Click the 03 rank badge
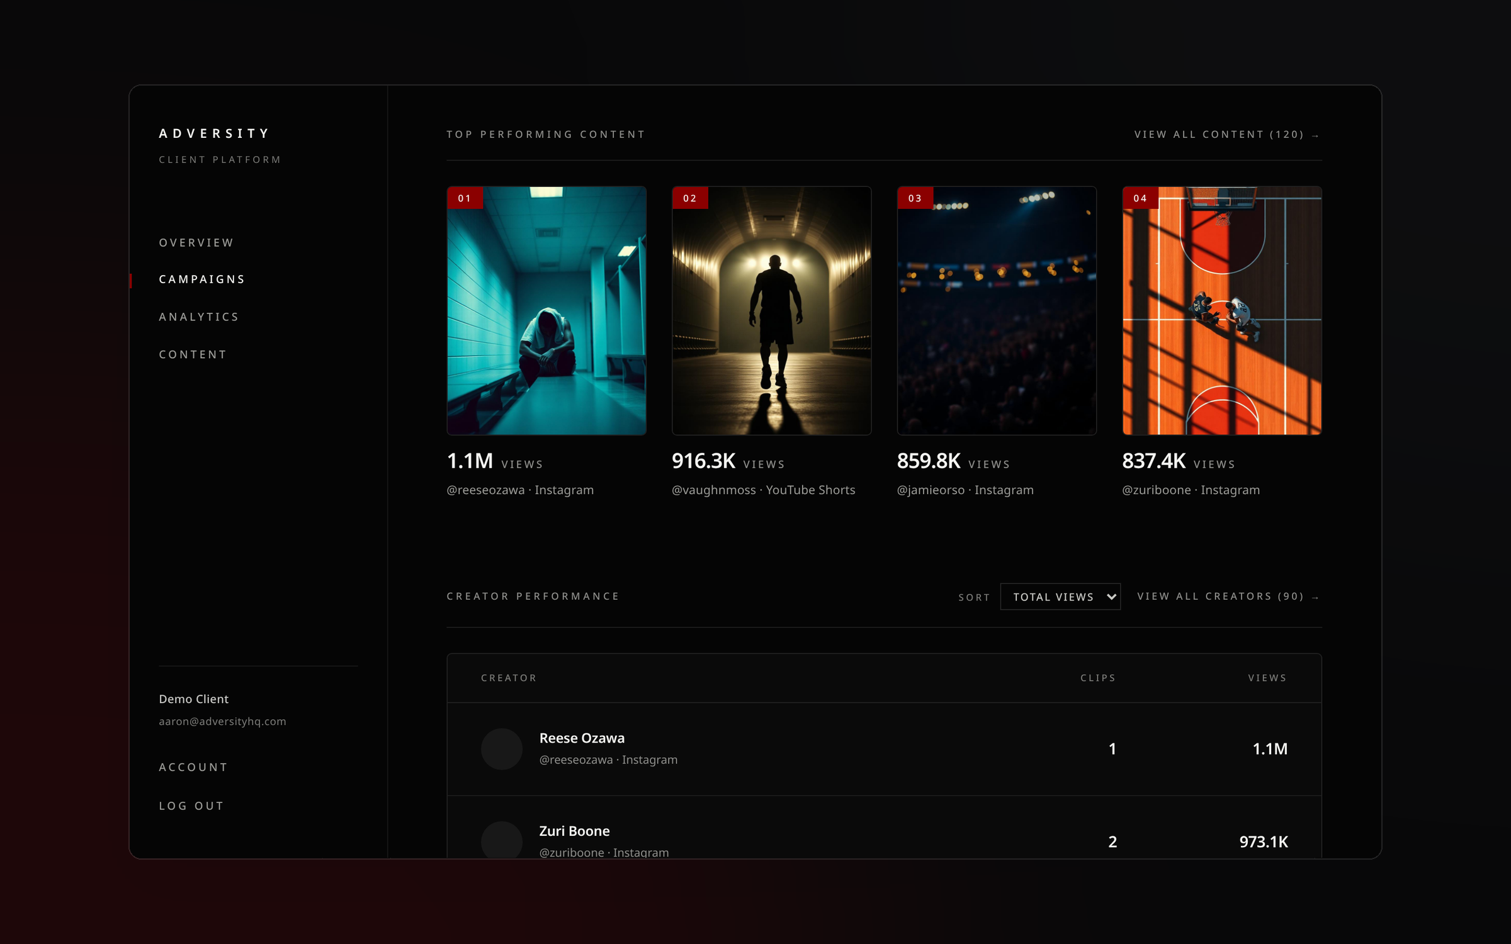The image size is (1511, 944). point(915,198)
